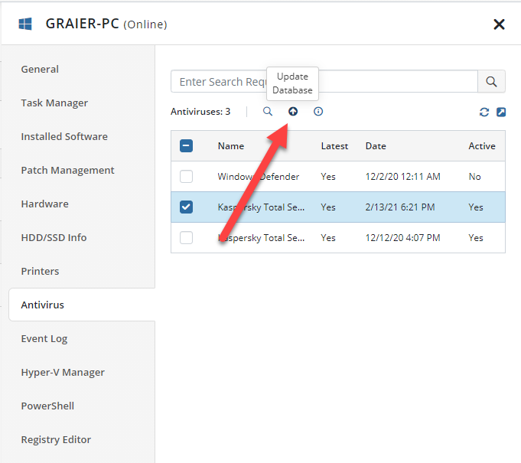This screenshot has height=463, width=521.
Task: Open the PowerShell section
Action: tap(47, 406)
